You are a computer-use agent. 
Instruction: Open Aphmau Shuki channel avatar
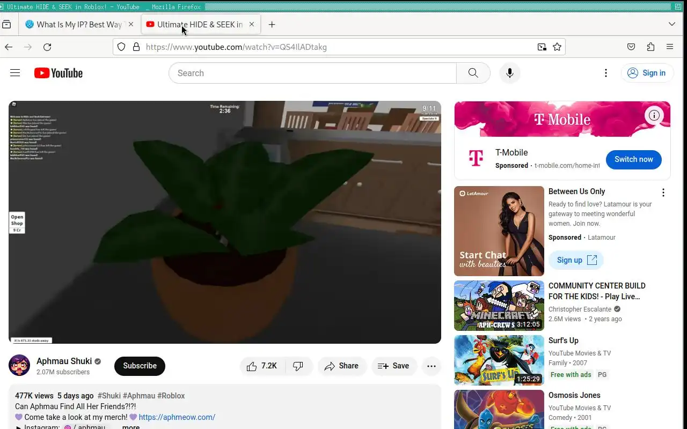(x=19, y=366)
